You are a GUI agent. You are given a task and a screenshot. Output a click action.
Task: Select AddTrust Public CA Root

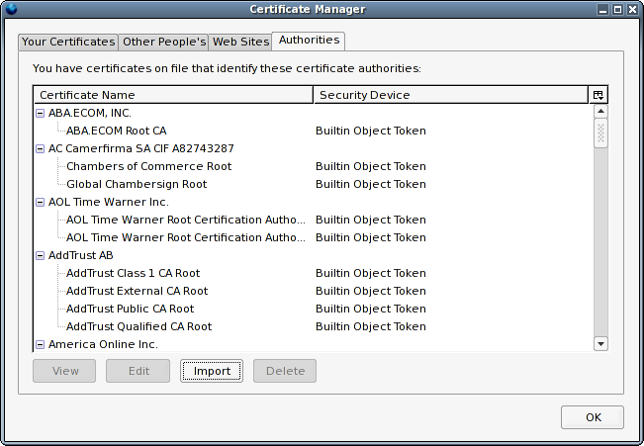tap(130, 309)
